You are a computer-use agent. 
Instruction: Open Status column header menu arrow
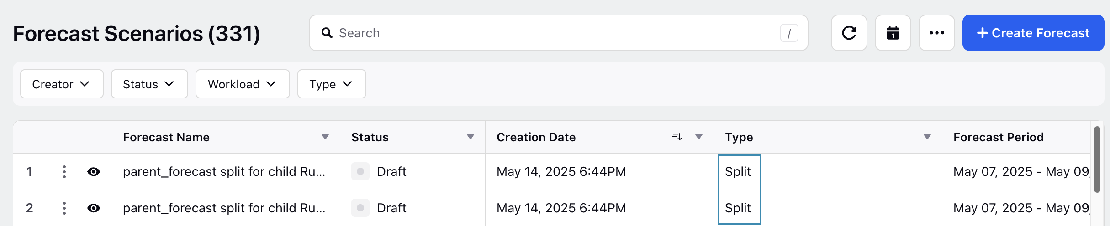pos(470,137)
